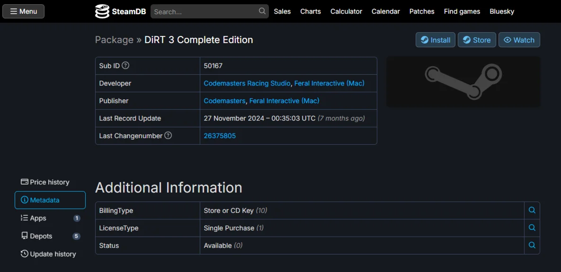This screenshot has width=561, height=272.
Task: Open Feral Interactive (Mac) link in Developer row
Action: 329,83
